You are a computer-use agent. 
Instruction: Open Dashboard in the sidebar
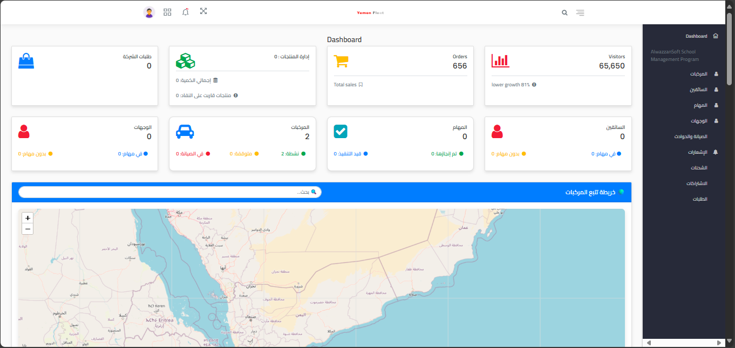click(x=696, y=36)
